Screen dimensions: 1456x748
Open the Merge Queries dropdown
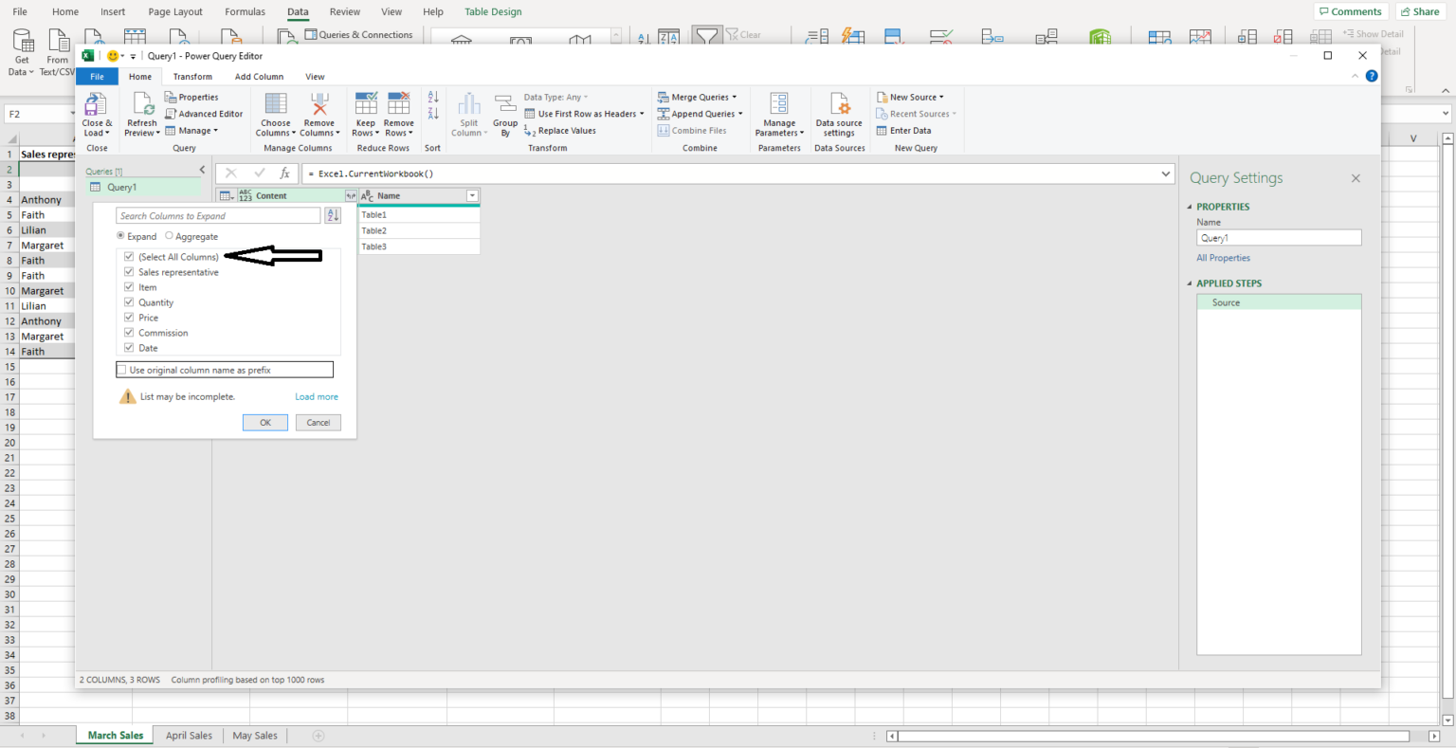point(735,98)
